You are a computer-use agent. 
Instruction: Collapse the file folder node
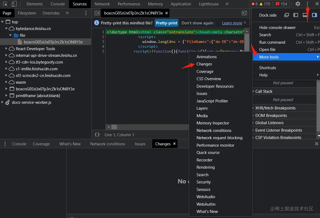(10, 35)
